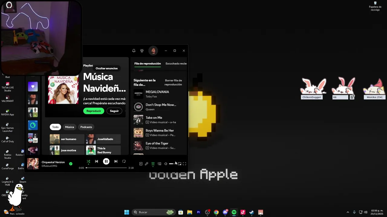
Task: Pause the current Spotify song
Action: tap(106, 162)
